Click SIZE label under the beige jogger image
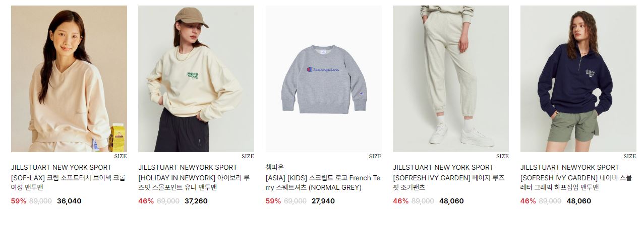 click(502, 156)
